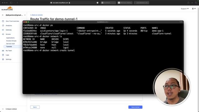Screen dimensions: 199x112
Task: Click the Zero Trust overview icon
Action: (x=3, y=21)
